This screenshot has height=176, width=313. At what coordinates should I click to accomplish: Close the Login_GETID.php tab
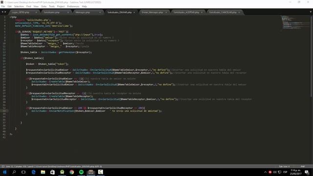[x=36, y=12]
